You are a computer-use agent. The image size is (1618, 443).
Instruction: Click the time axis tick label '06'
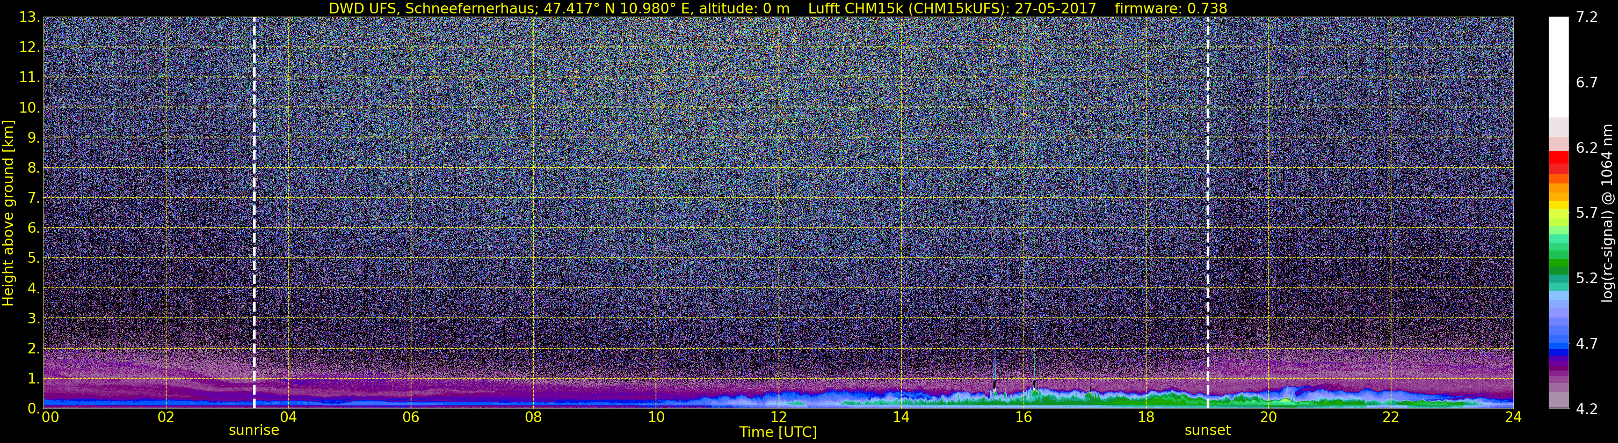click(411, 417)
